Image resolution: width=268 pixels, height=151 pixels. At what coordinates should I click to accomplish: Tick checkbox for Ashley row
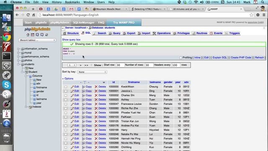point(66,100)
